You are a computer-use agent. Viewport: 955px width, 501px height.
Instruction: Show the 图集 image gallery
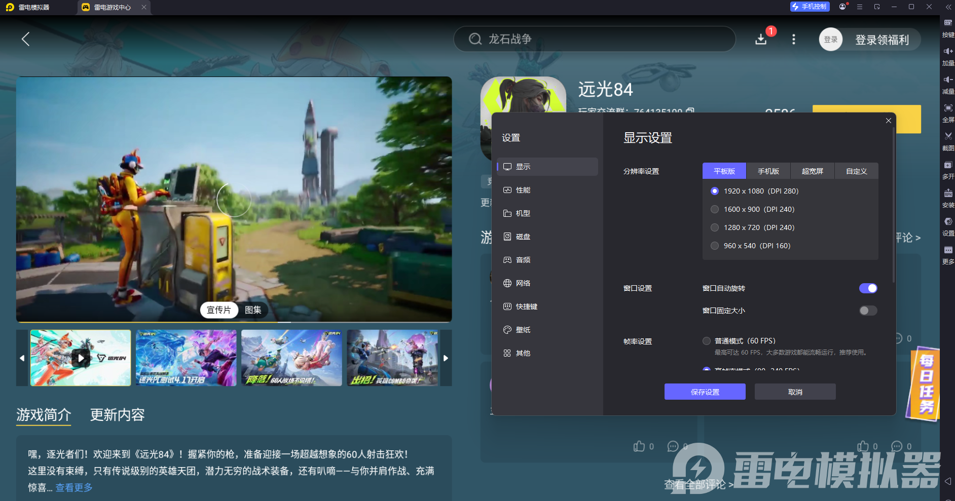253,310
